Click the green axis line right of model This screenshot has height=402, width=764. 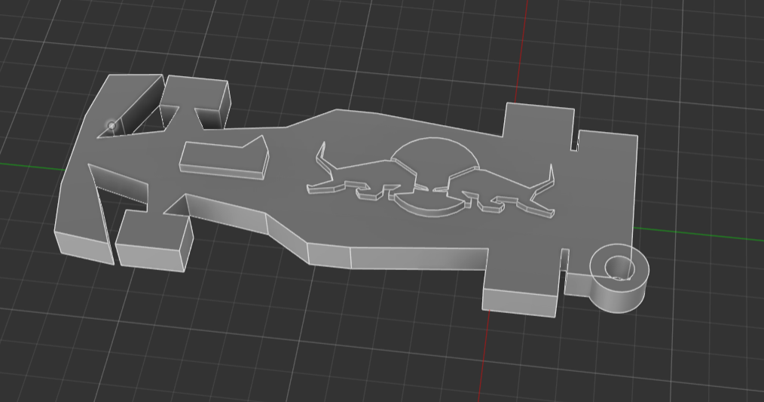pos(701,235)
